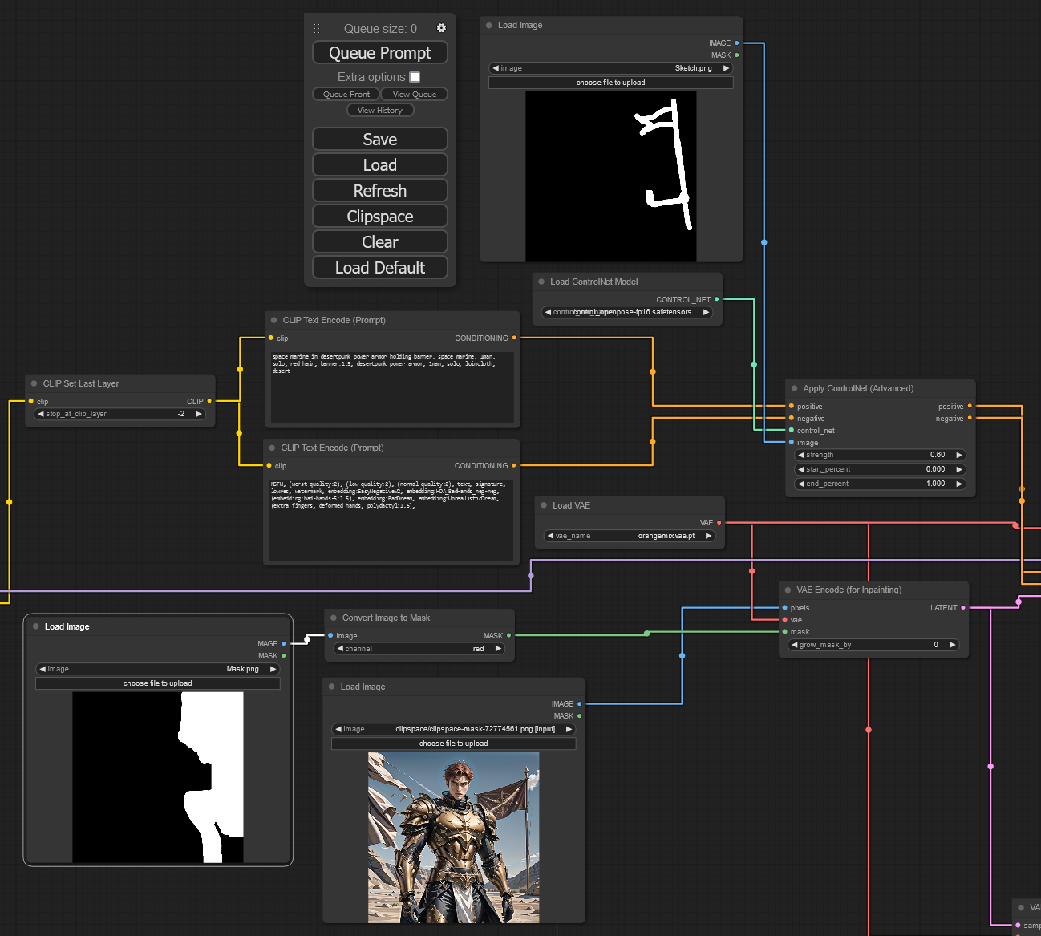Collapse the CLIP Set Last Layer node dot
This screenshot has width=1041, height=936.
(x=34, y=383)
